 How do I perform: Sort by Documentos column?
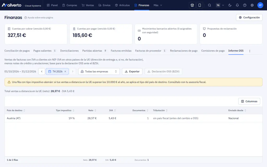[x=140, y=110]
